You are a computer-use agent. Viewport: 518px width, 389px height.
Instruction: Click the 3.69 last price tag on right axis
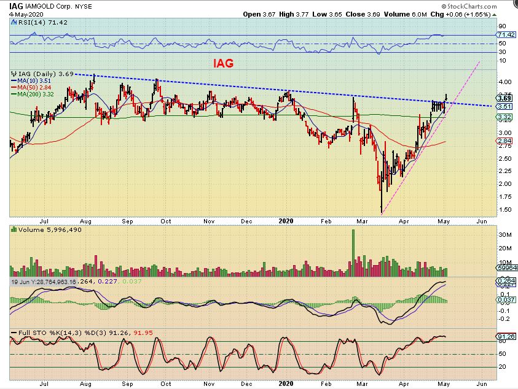click(x=504, y=98)
